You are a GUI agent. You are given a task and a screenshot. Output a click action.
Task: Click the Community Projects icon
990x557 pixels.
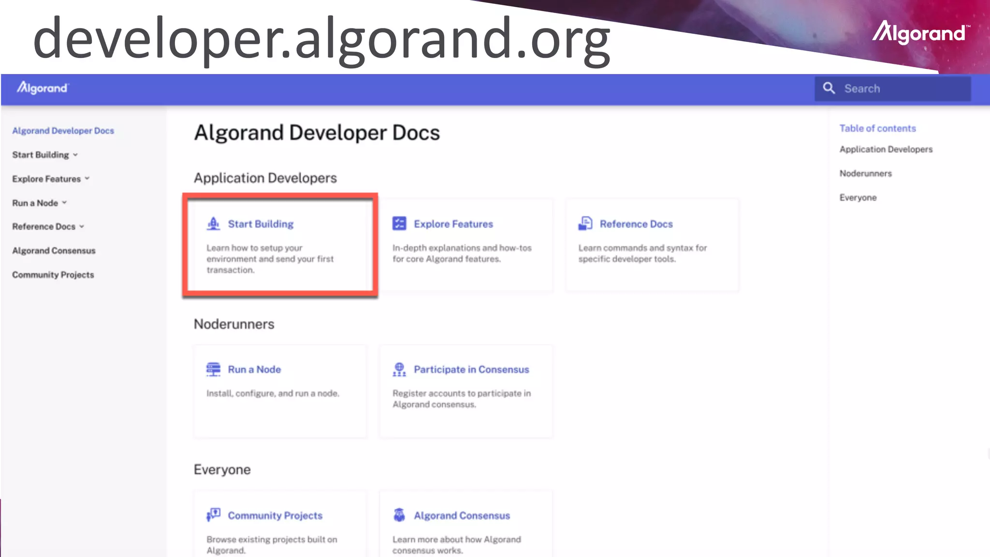point(213,515)
